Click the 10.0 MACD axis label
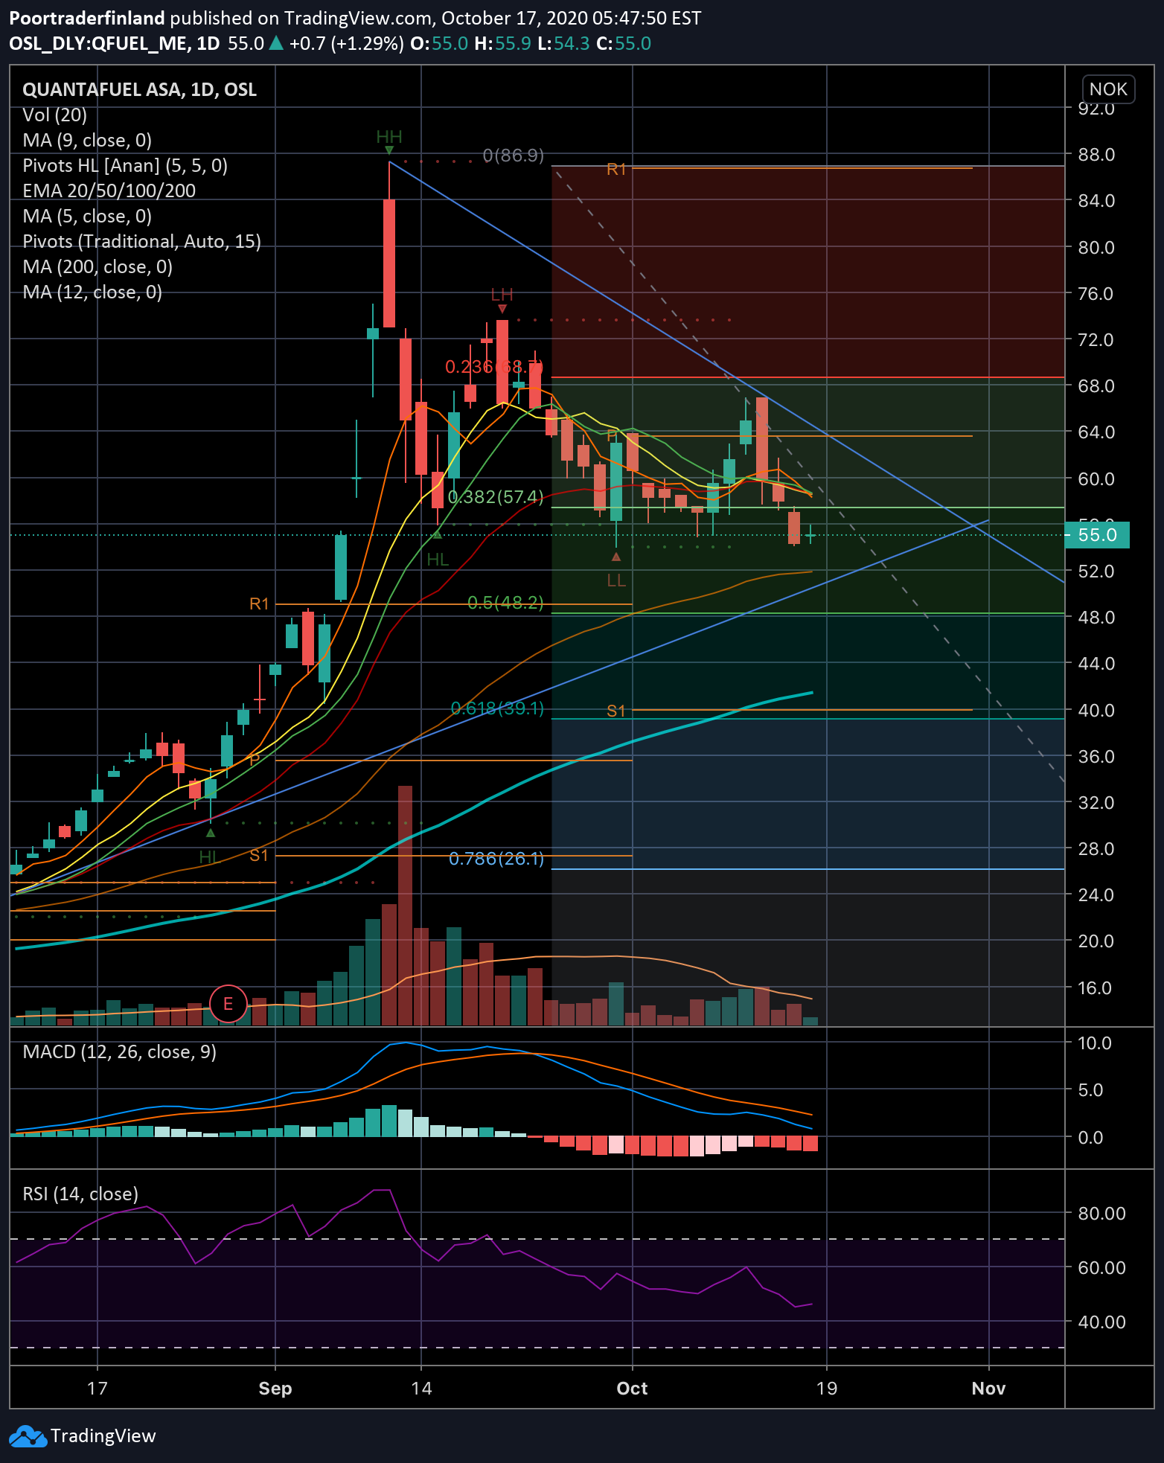The image size is (1164, 1463). click(1095, 1043)
